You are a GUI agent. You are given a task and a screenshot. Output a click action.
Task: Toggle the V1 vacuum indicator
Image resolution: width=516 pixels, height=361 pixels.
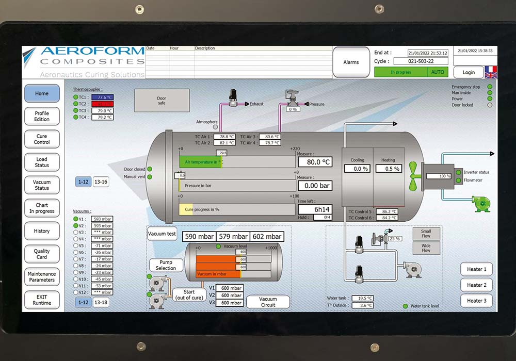76,219
